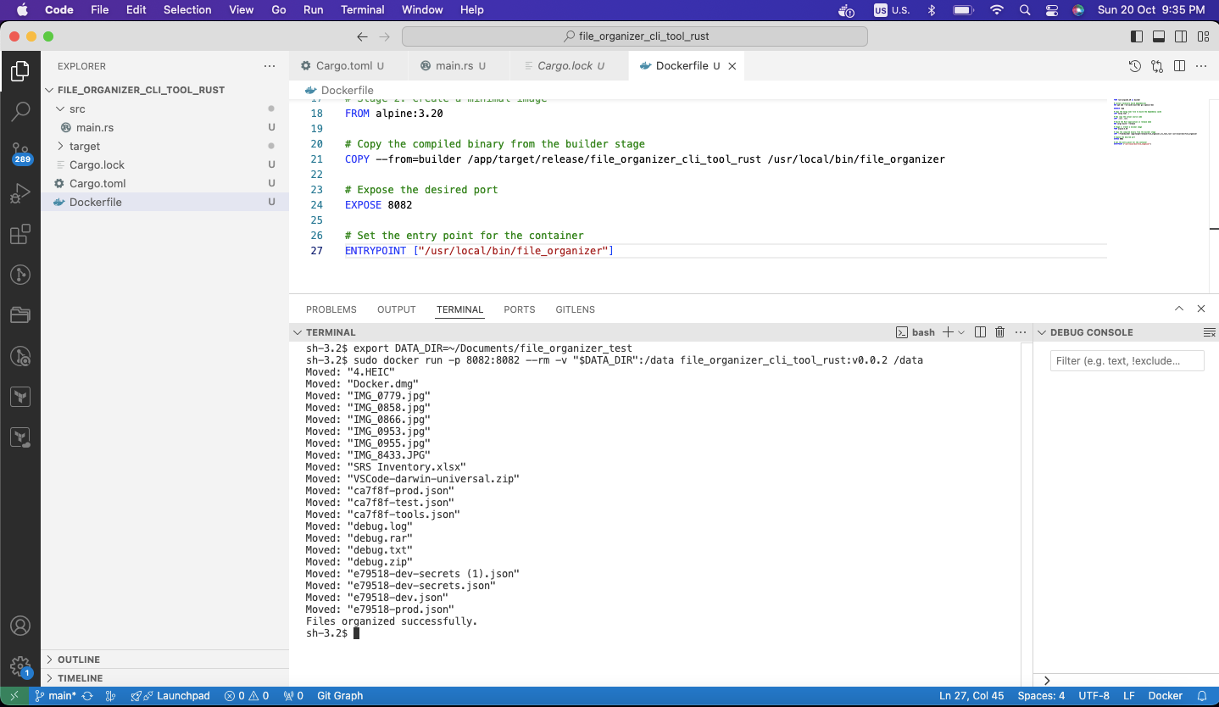Viewport: 1219px width, 707px height.
Task: Click the Docker language mode indicator
Action: (1165, 696)
